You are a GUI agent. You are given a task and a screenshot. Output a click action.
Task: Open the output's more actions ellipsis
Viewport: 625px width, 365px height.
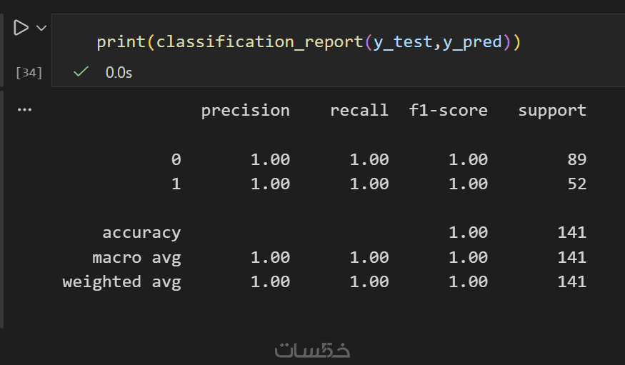pos(24,110)
